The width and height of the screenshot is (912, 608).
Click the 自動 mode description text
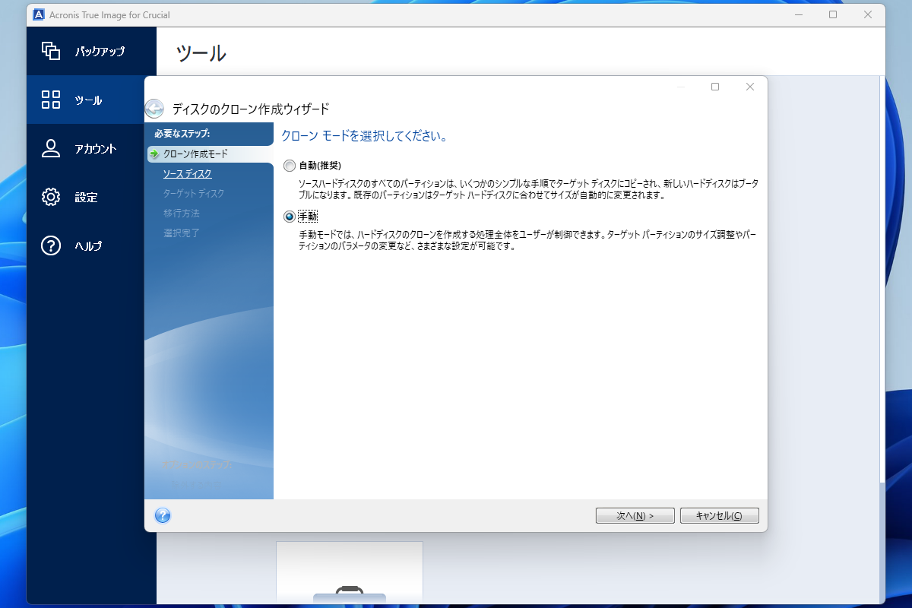pos(527,190)
